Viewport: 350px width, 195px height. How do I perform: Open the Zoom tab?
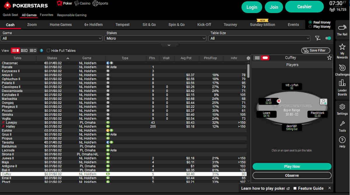point(32,25)
